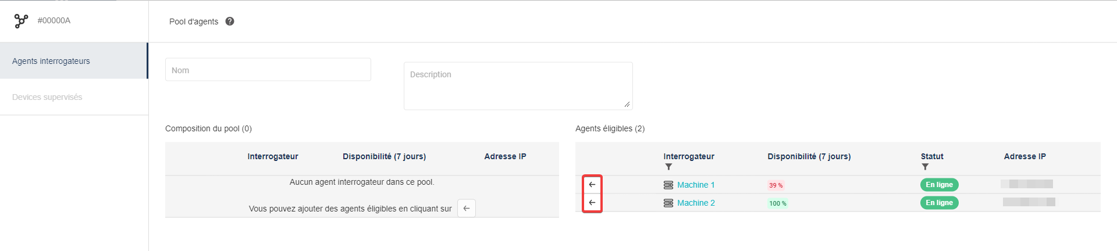Viewport: 1117px width, 251px height.
Task: Add Machine 1 to pool with arrow
Action: tap(592, 185)
